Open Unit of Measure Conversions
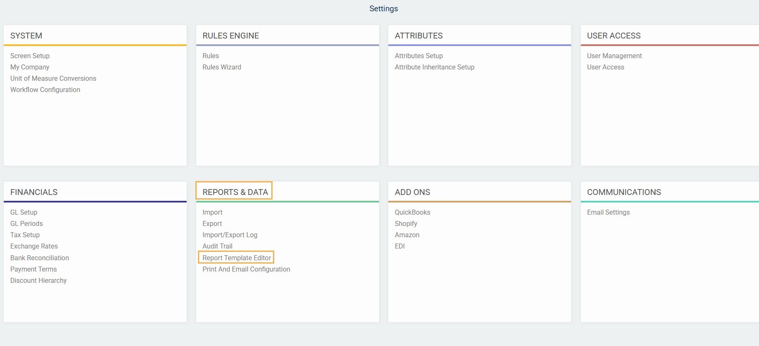This screenshot has height=346, width=759. [x=53, y=78]
